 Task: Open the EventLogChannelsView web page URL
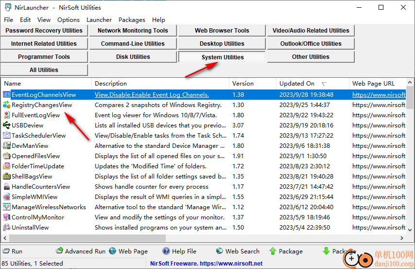tap(379, 95)
